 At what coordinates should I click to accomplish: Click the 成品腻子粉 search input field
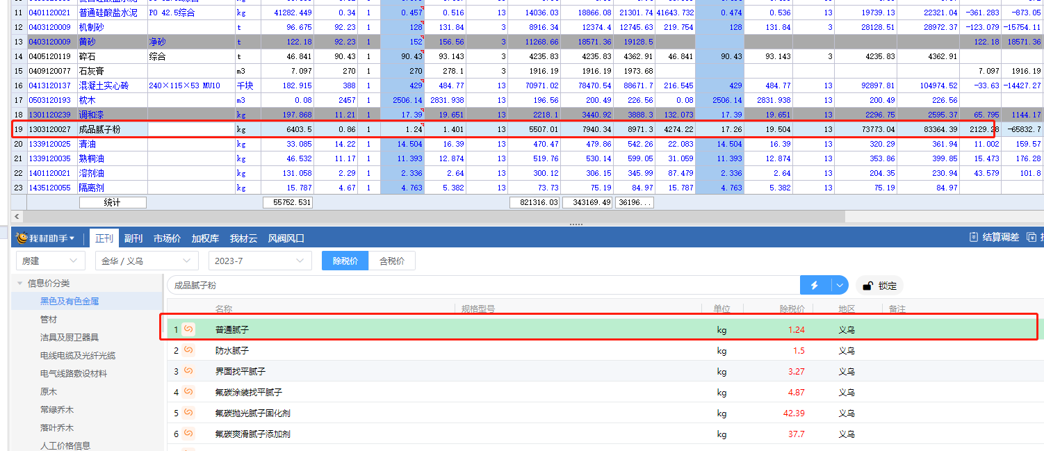coord(484,285)
